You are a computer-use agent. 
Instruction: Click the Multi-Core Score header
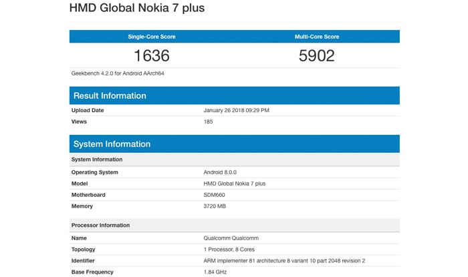pos(317,37)
